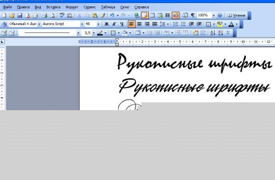Screen dimensions: 275x180
Task: Open the Правка menu
Action: 23,7
